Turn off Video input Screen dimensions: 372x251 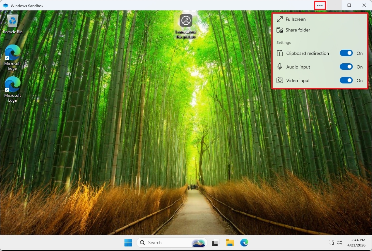pos(346,80)
